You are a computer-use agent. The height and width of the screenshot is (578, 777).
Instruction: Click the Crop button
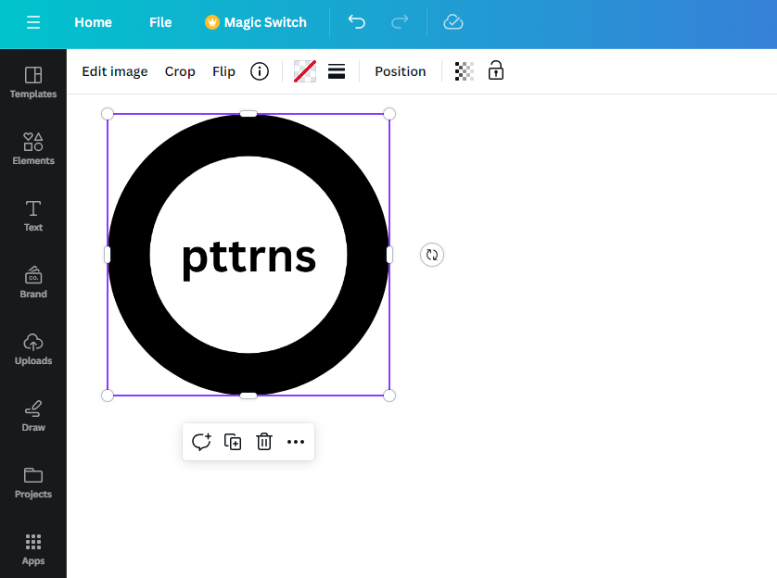point(180,71)
